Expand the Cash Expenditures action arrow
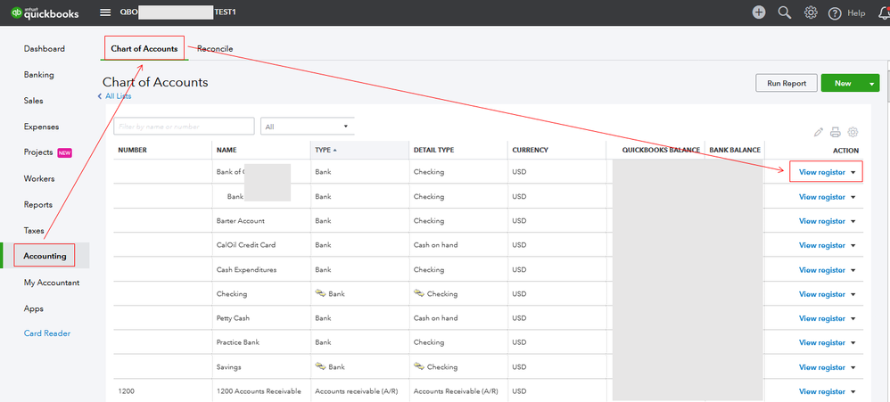 pos(853,270)
